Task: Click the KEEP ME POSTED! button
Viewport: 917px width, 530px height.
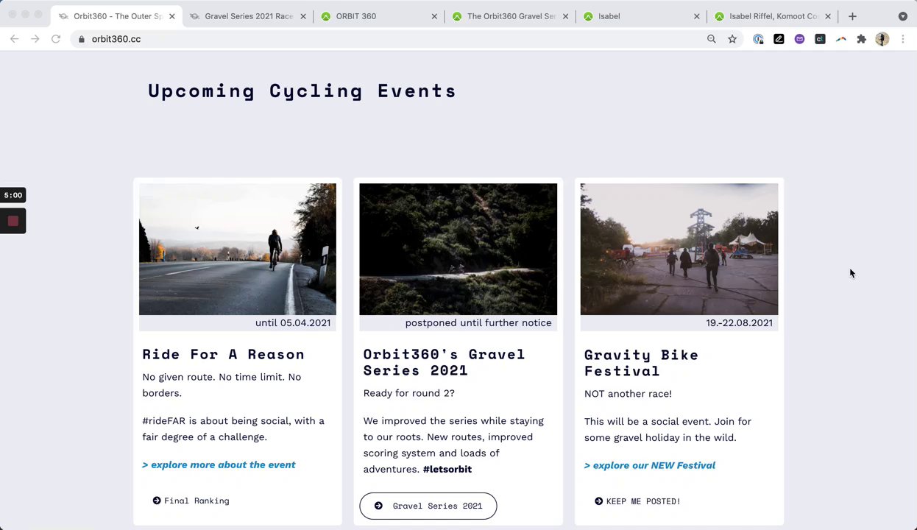Action: pos(637,501)
